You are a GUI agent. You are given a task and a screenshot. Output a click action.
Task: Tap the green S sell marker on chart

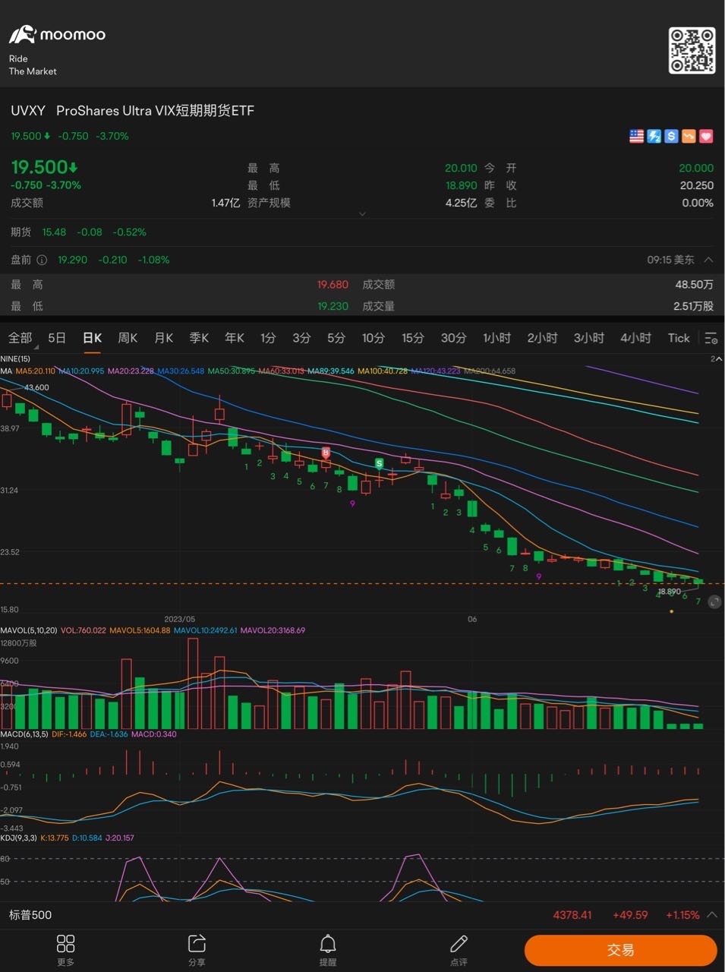(x=380, y=462)
